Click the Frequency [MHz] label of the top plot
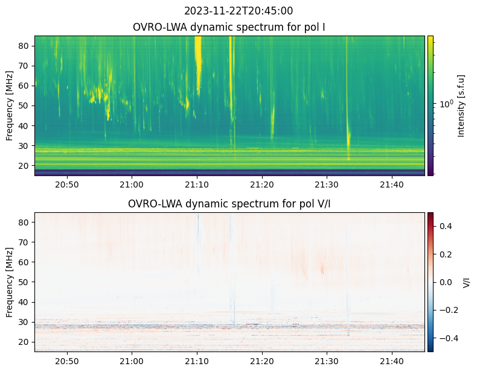477x372 pixels. tap(10, 106)
